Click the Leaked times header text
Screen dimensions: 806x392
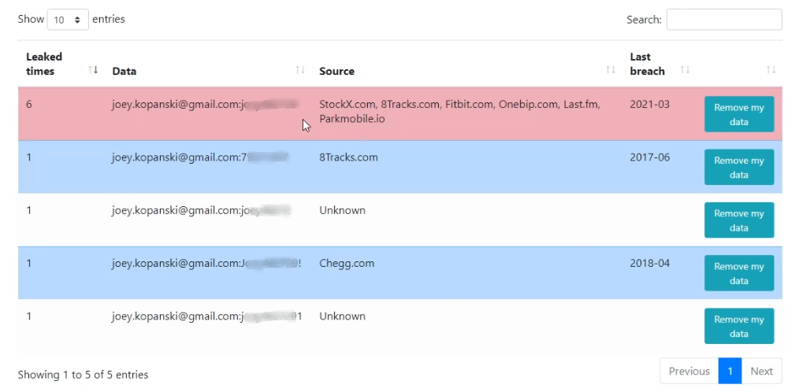(44, 64)
